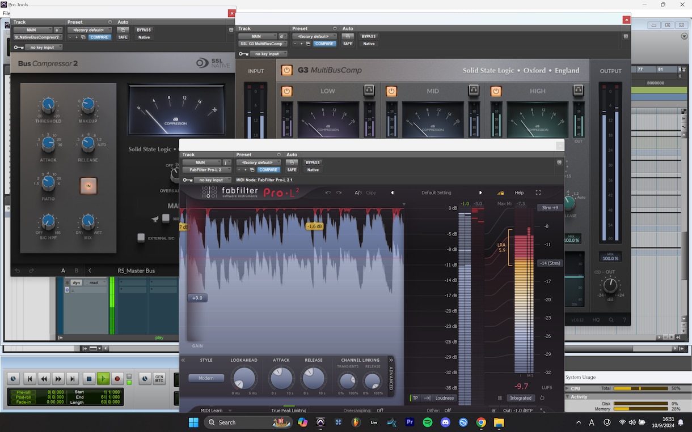Click the Windows Start button
692x432 pixels.
pos(193,422)
